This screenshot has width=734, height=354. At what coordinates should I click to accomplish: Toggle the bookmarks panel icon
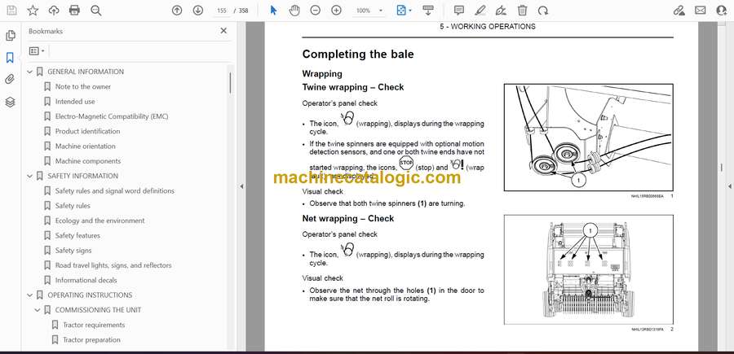click(x=11, y=58)
